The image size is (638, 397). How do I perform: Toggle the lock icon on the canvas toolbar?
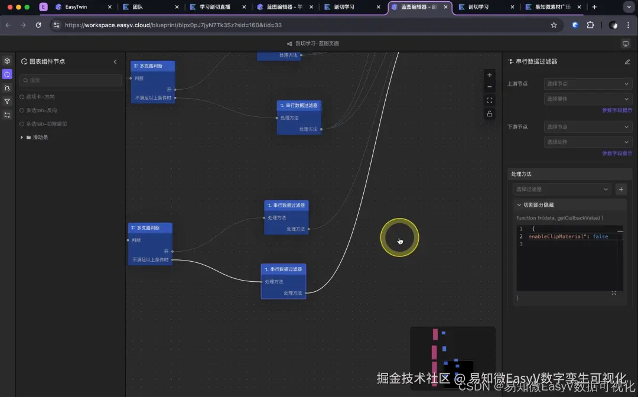(x=489, y=113)
